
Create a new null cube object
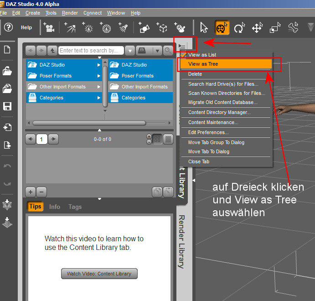(x=162, y=27)
